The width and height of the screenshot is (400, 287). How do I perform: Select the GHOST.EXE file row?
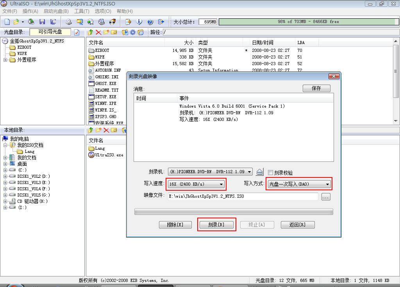tap(105, 83)
